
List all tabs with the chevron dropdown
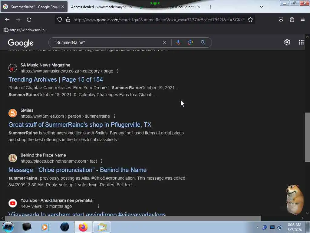click(261, 7)
